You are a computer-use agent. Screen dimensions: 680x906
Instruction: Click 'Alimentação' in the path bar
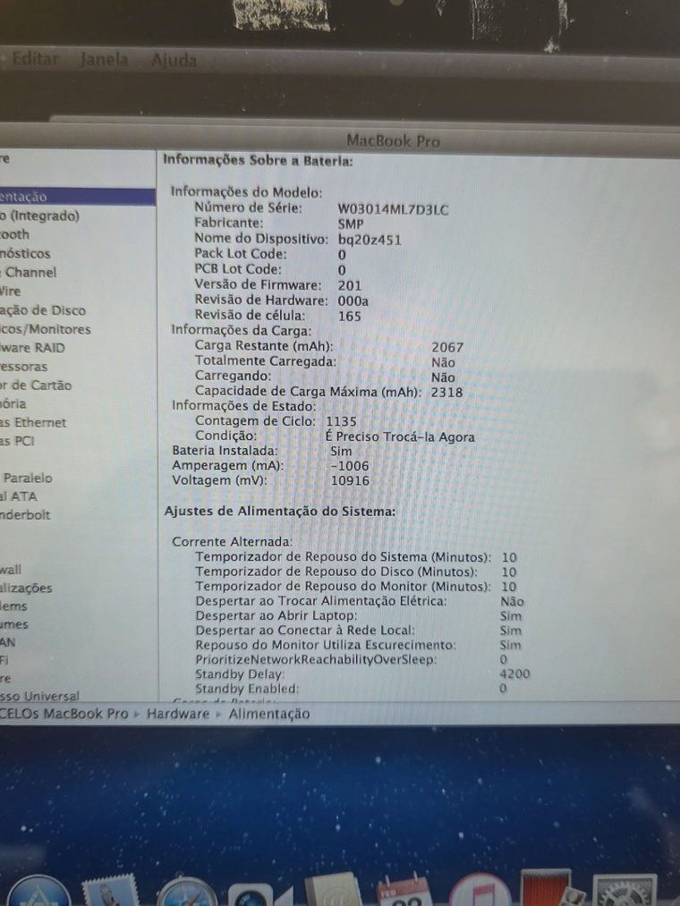269,715
